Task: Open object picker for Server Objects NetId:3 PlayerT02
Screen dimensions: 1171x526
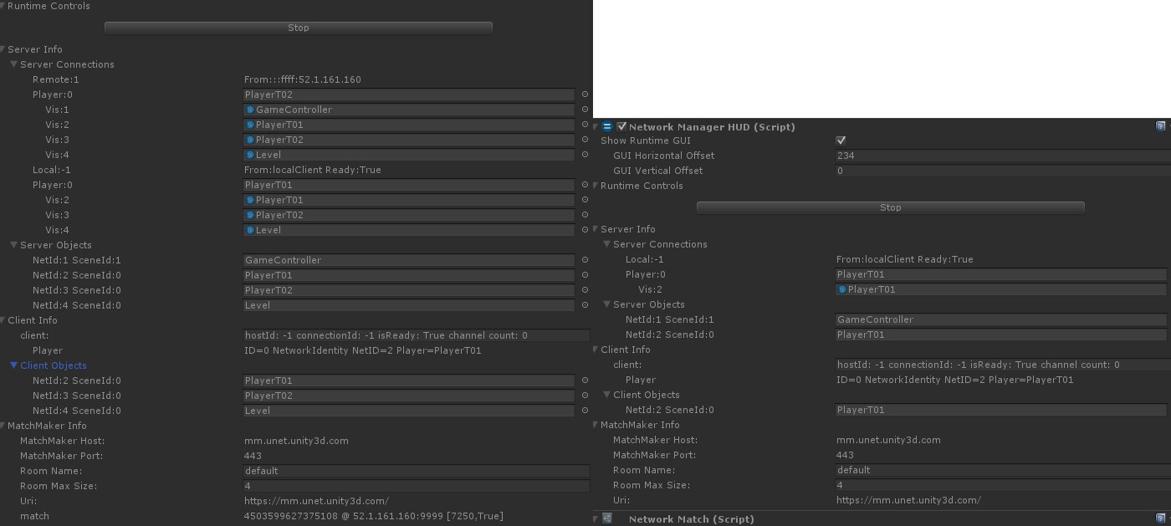Action: [x=585, y=290]
